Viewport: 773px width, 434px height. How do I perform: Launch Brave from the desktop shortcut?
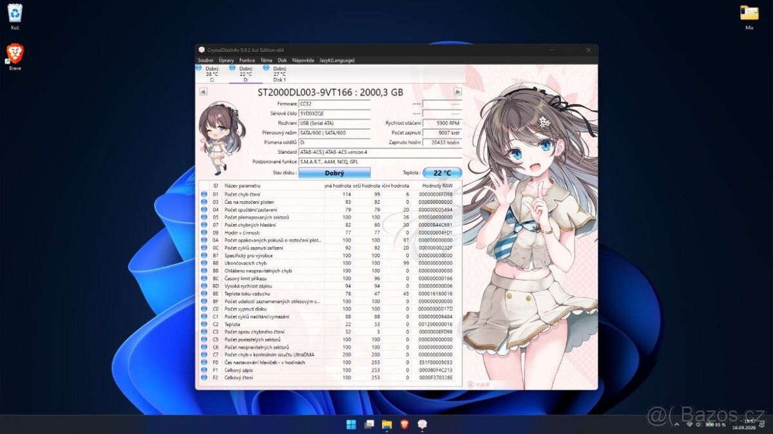(14, 57)
